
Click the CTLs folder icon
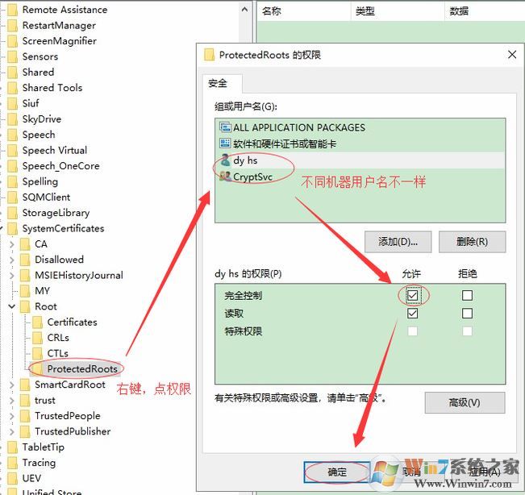(37, 353)
